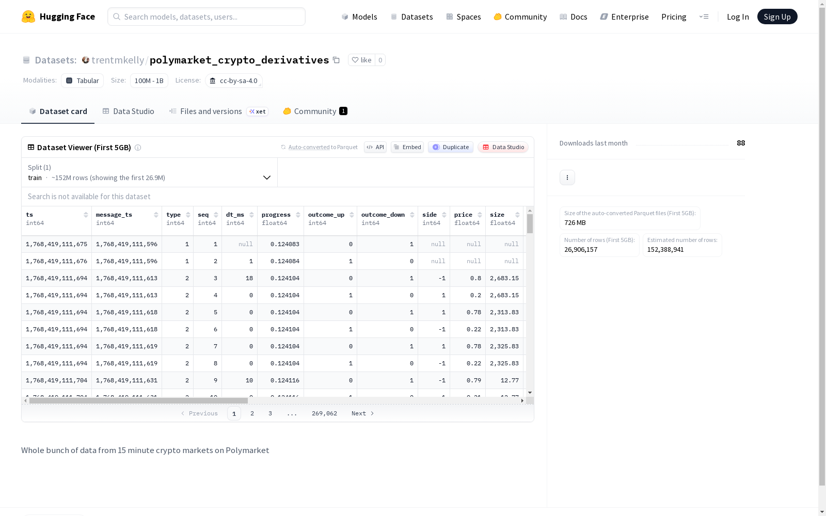826x516 pixels.
Task: Select the cell with size value 12.77
Action: coord(504,380)
